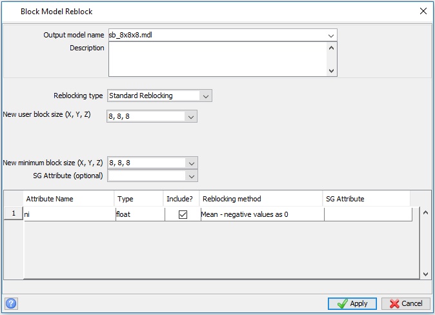The width and height of the screenshot is (435, 315).
Task: Click attribute table scroll down arrow
Action: coord(425,274)
